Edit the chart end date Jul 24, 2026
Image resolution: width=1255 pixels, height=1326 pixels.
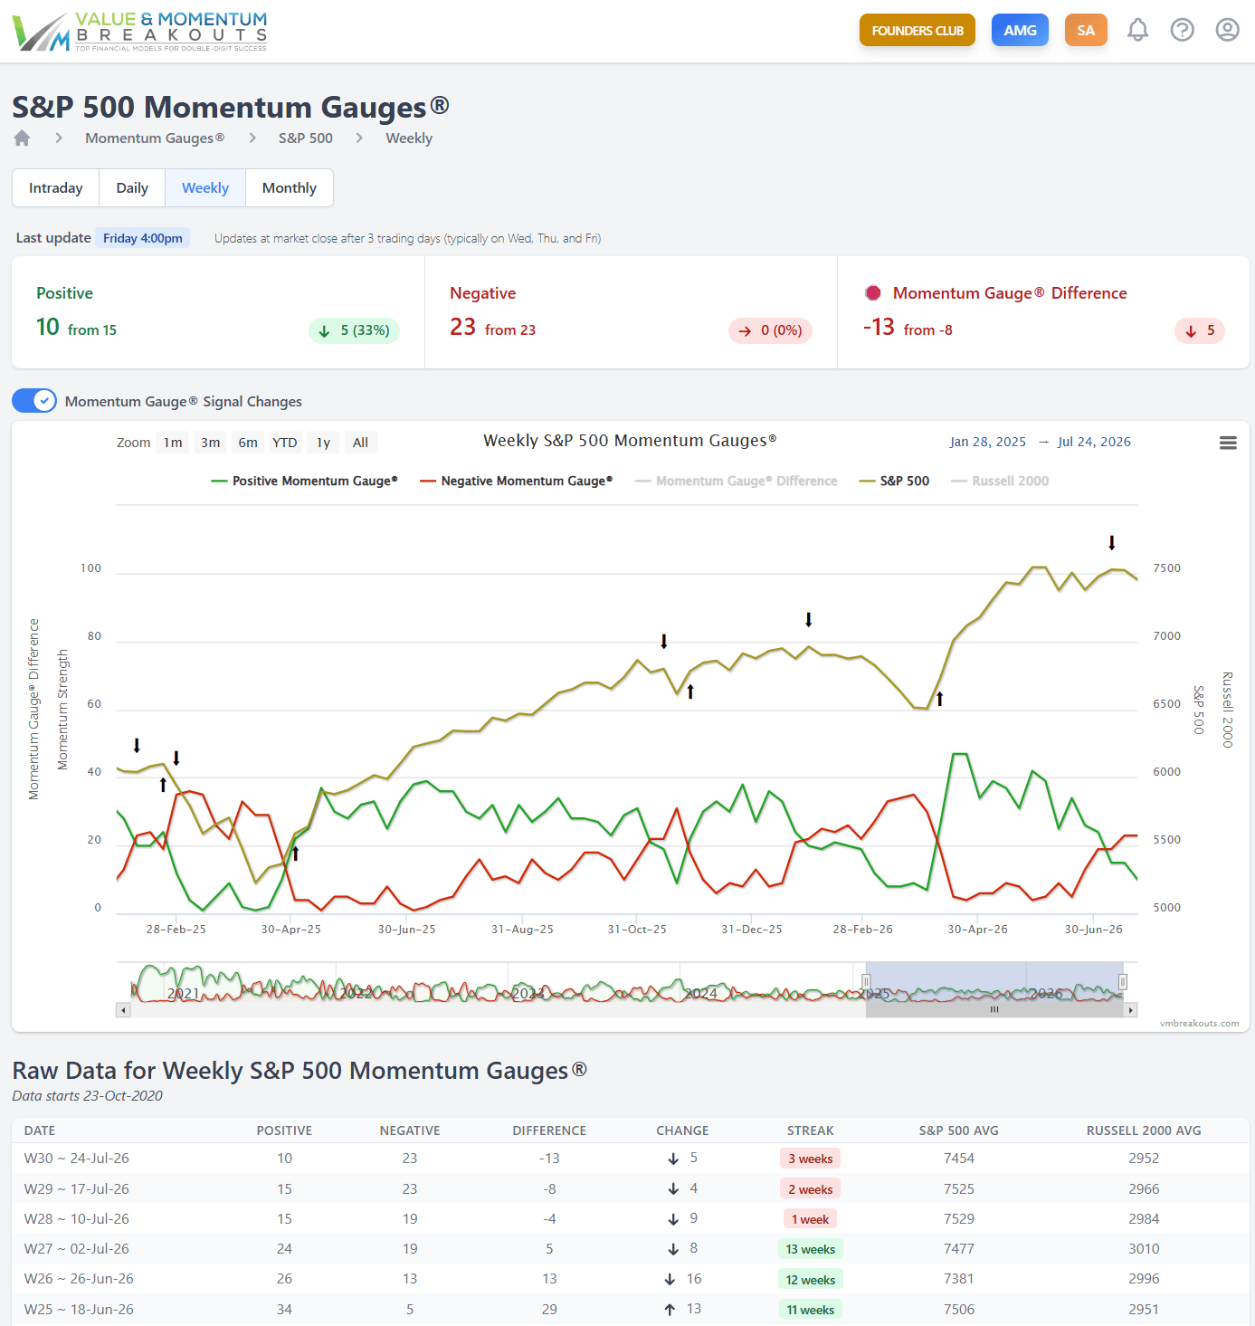tap(1094, 443)
